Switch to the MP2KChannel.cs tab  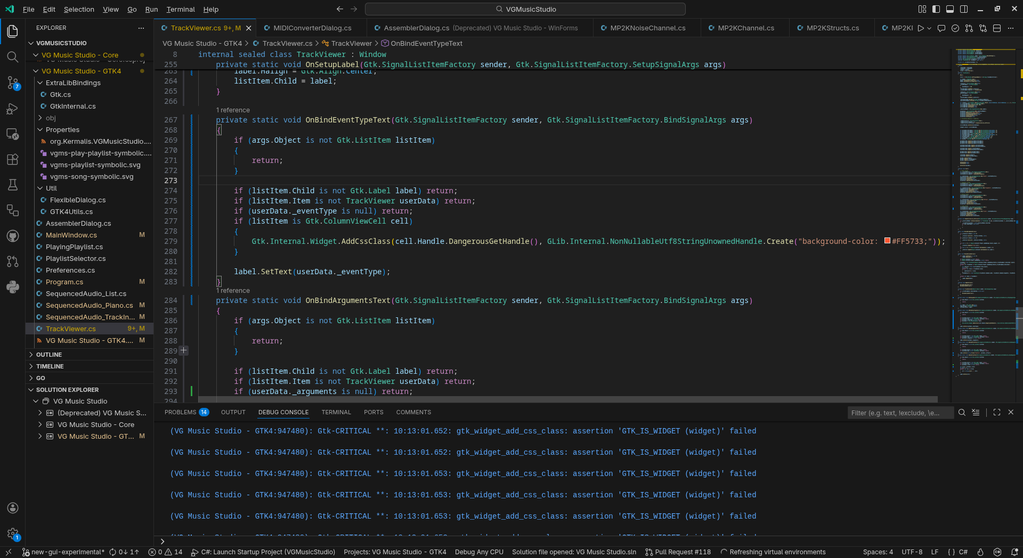point(745,28)
